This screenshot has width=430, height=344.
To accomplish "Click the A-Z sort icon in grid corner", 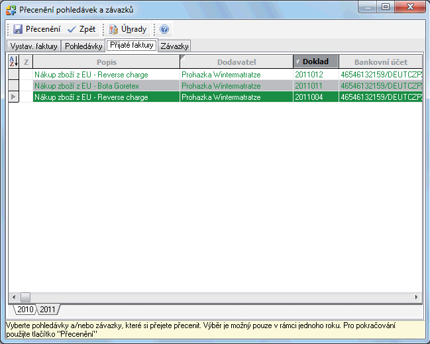I will (13, 62).
